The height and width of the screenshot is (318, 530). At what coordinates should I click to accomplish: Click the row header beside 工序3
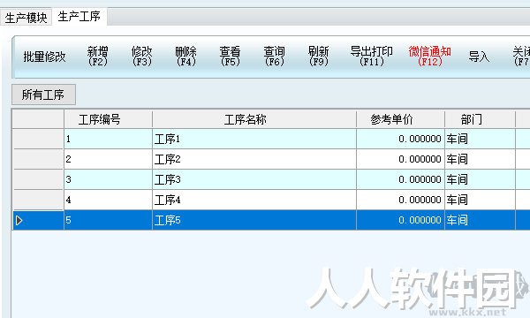(x=38, y=179)
